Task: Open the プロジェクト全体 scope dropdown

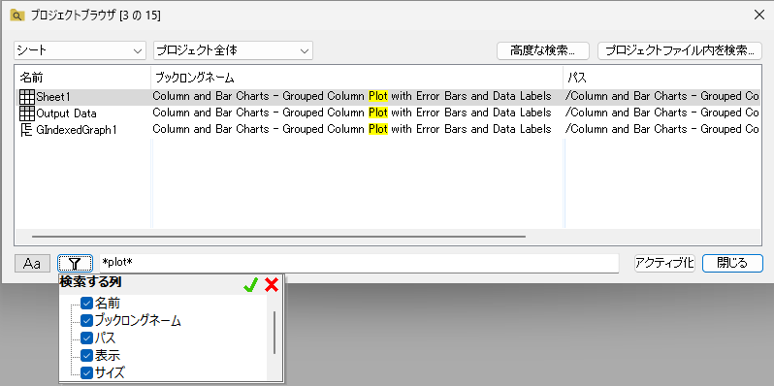Action: [233, 50]
